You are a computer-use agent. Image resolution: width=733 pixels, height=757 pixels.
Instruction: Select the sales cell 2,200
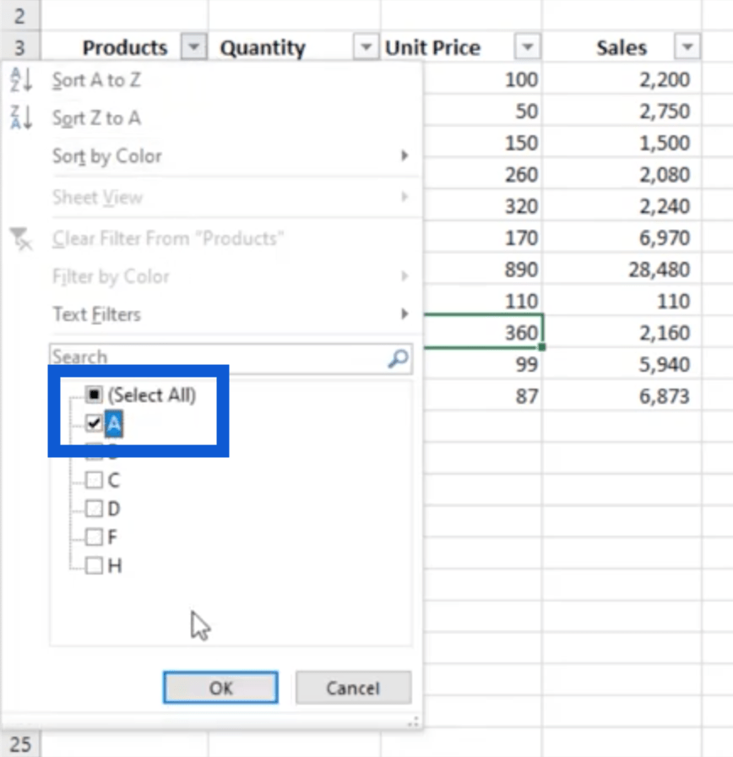(x=622, y=79)
